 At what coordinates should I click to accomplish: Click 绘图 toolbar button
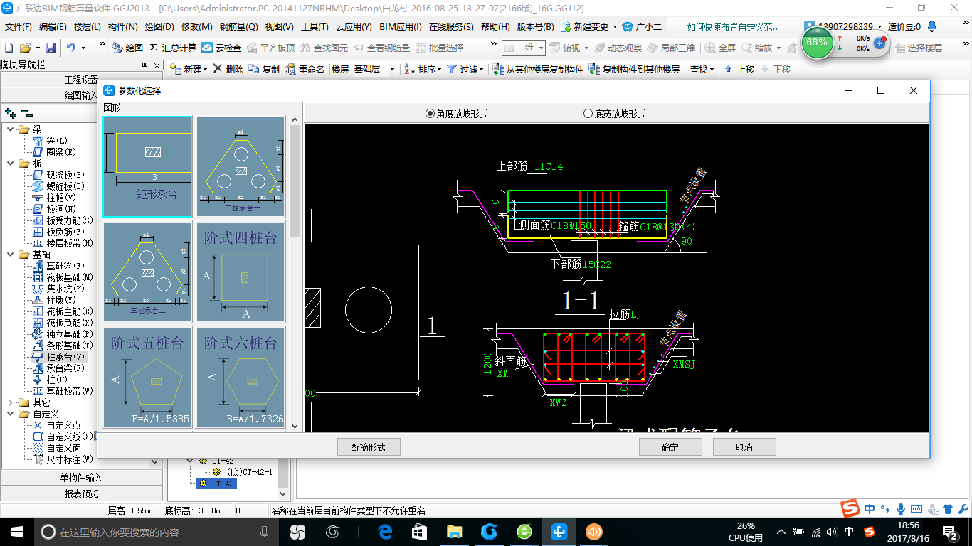pos(127,48)
